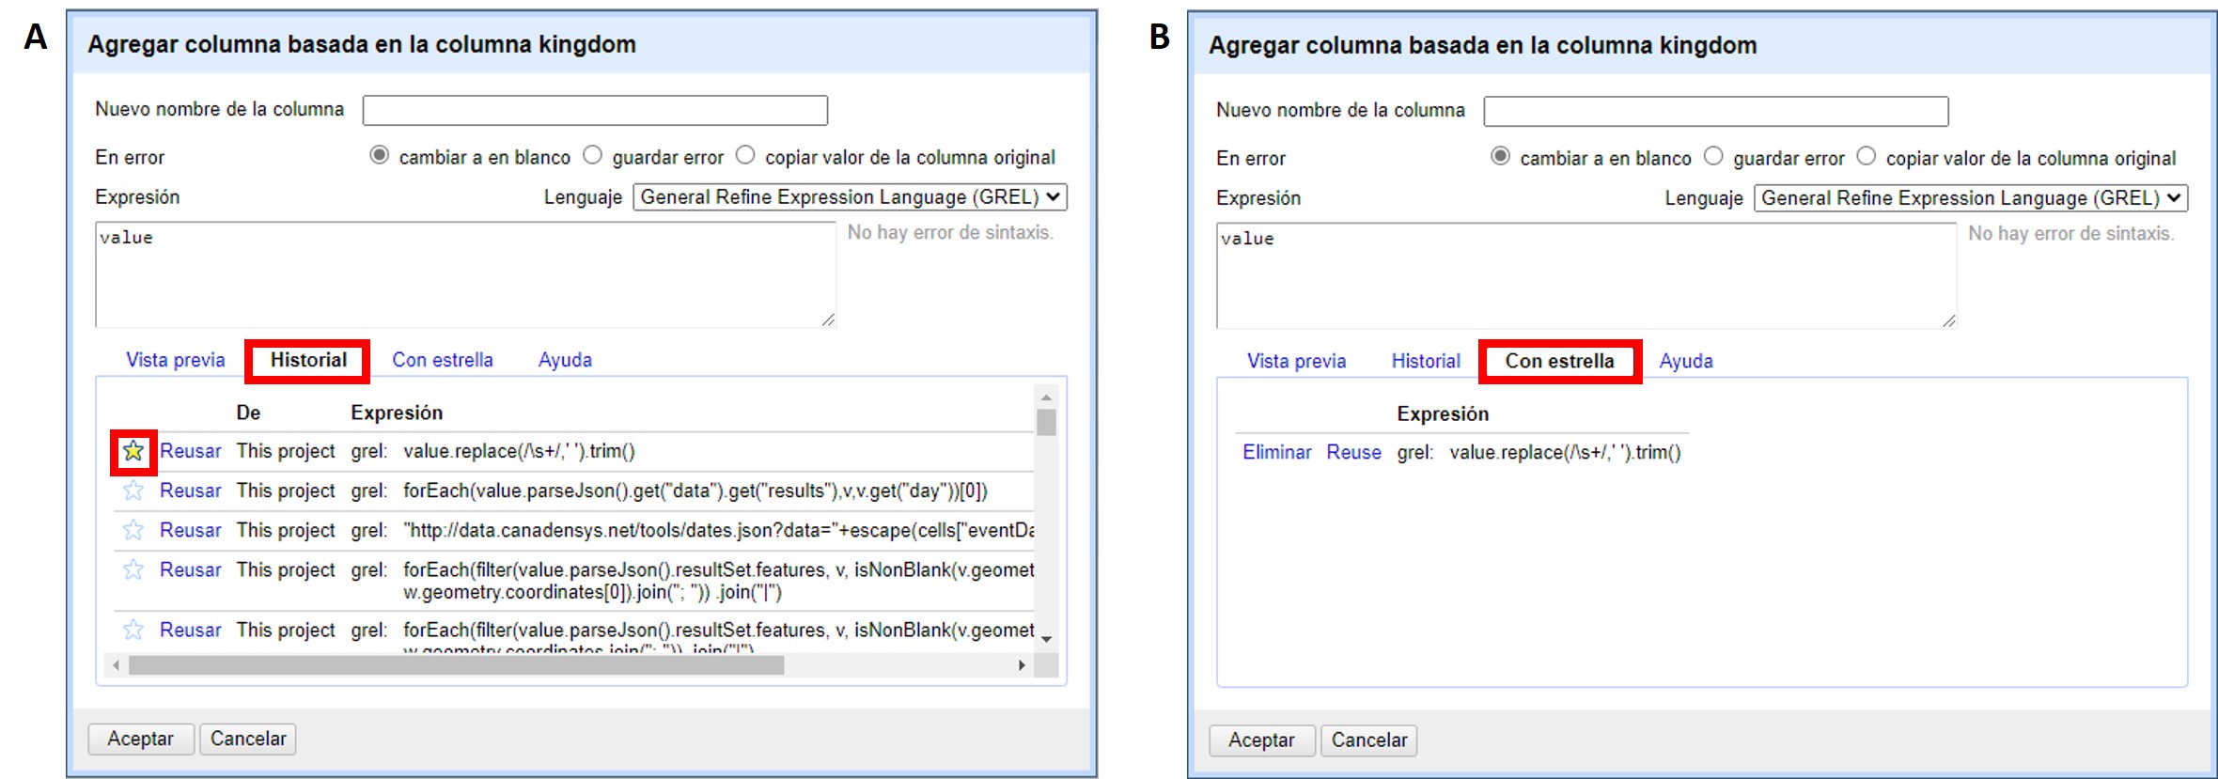Focus the new column name field in panel A
This screenshot has height=779, width=2218.
pos(595,110)
